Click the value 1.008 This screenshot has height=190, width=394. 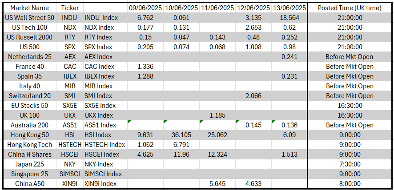click(253, 47)
